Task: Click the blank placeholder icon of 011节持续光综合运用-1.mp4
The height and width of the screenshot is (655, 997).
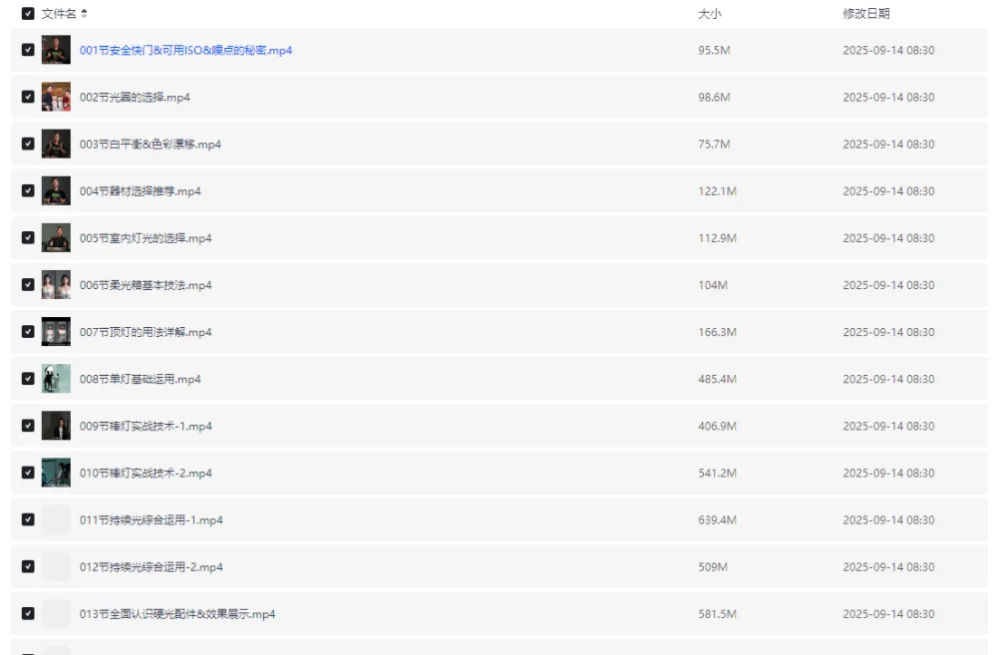Action: pyautogui.click(x=56, y=519)
